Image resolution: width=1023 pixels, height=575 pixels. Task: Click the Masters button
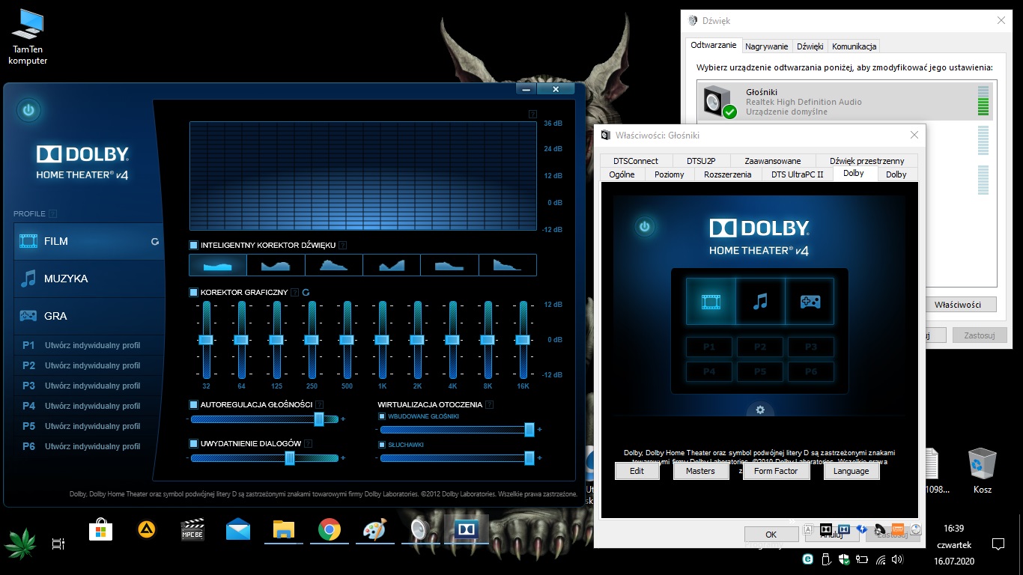(701, 471)
